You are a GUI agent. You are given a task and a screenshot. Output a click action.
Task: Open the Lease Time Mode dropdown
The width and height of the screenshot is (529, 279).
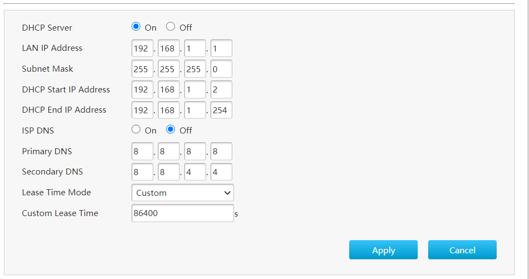(183, 193)
